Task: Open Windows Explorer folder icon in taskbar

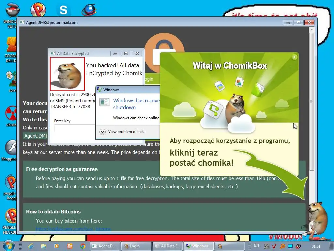Action: click(x=44, y=246)
